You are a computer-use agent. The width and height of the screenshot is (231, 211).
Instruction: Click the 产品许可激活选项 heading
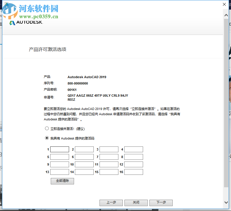coord(48,49)
